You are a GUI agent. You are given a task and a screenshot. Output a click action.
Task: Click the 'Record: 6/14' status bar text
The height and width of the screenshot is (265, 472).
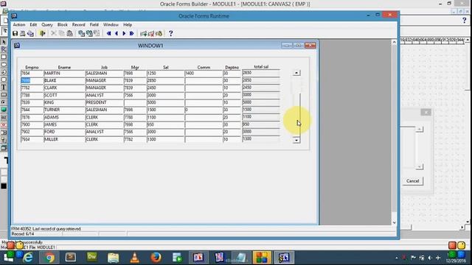tap(23, 234)
